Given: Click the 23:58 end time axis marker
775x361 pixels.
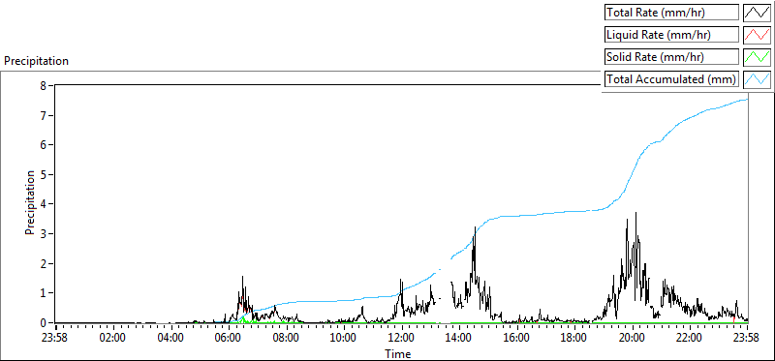Looking at the screenshot, I should [747, 339].
